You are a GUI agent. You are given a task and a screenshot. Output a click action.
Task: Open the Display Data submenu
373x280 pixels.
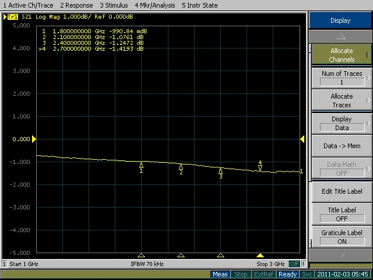click(x=342, y=123)
